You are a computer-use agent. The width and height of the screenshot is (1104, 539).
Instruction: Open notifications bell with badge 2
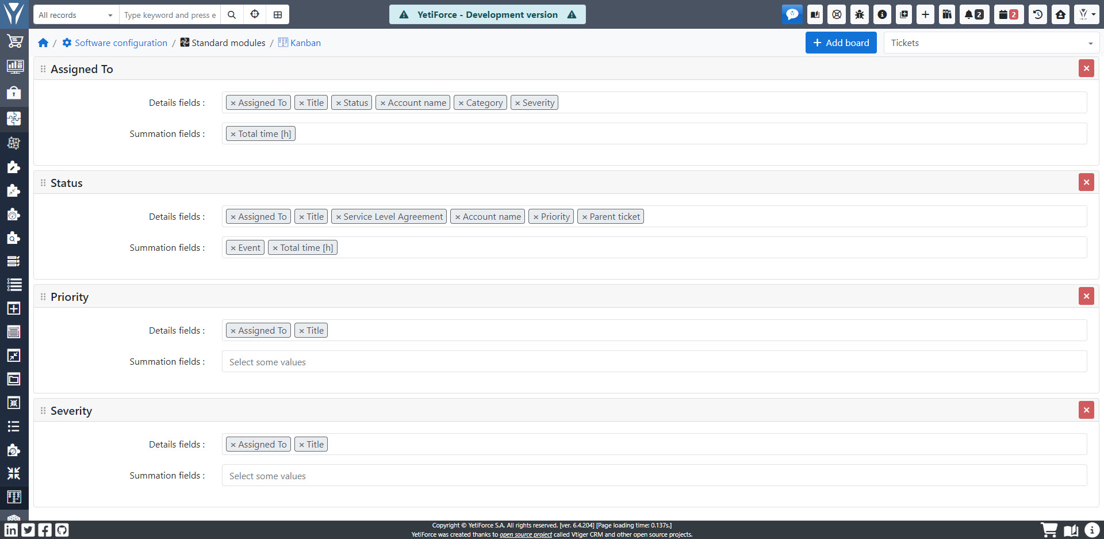pyautogui.click(x=973, y=14)
